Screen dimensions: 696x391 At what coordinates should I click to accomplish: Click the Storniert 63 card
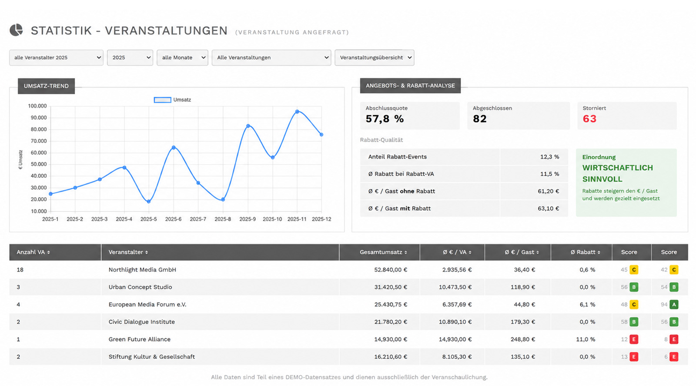(x=627, y=116)
